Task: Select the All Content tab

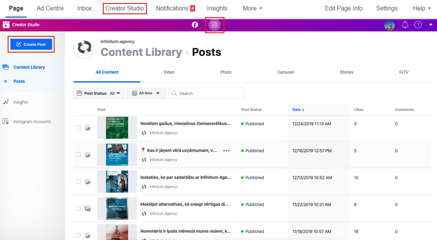Action: tap(107, 72)
